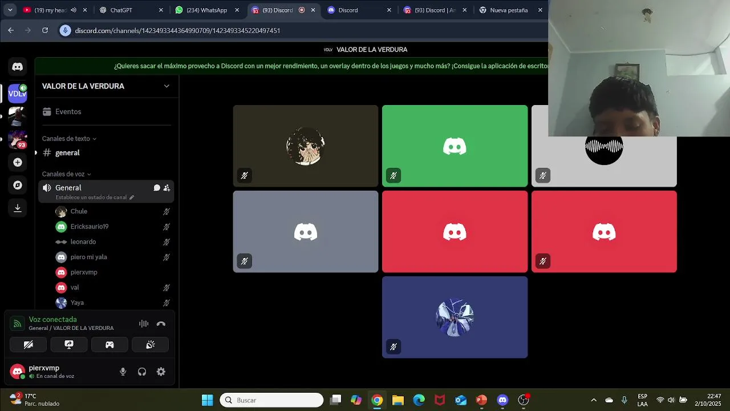This screenshot has width=730, height=411.
Task: Select user pierxvmp in voice list
Action: coord(112,272)
